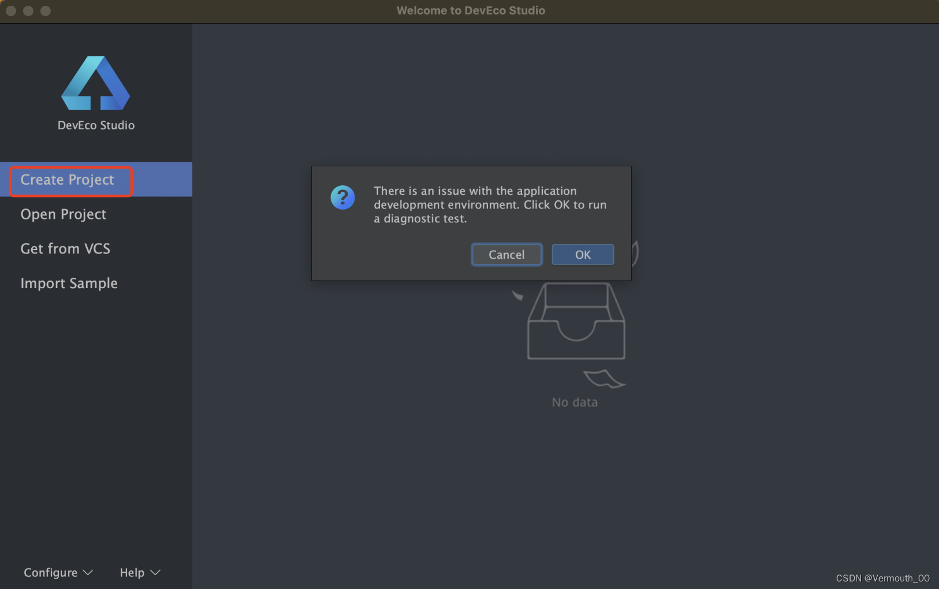The width and height of the screenshot is (939, 589).
Task: Click the DevEco Studio logo
Action: 96,83
